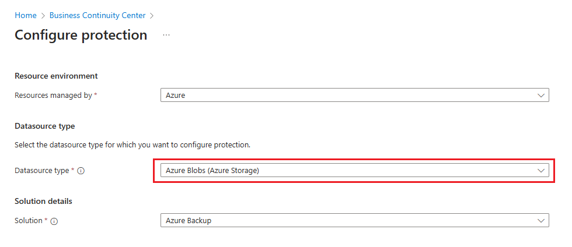The width and height of the screenshot is (572, 247).
Task: Click the chevron after Business Continuity Center
Action: [152, 16]
